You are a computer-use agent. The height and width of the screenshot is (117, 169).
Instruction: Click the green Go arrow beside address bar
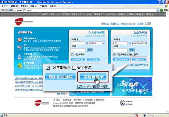[x=162, y=10]
